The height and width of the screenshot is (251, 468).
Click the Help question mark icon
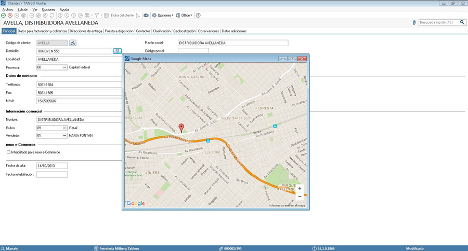[x=198, y=16]
